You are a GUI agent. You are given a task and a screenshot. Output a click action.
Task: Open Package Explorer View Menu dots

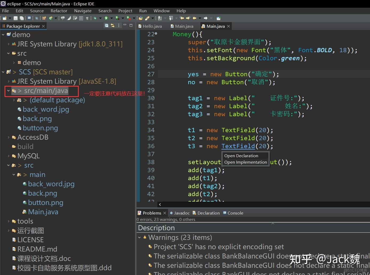119,26
